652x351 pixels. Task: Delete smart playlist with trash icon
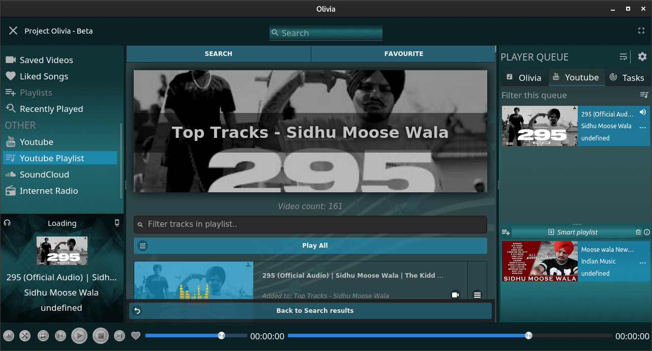pos(638,232)
